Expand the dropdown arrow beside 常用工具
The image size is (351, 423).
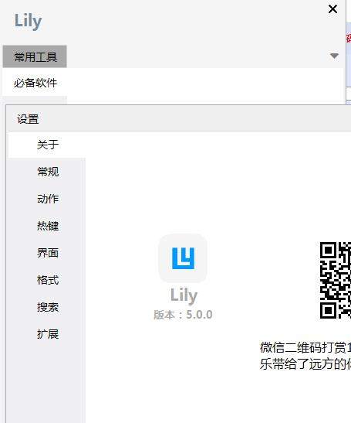[x=334, y=56]
